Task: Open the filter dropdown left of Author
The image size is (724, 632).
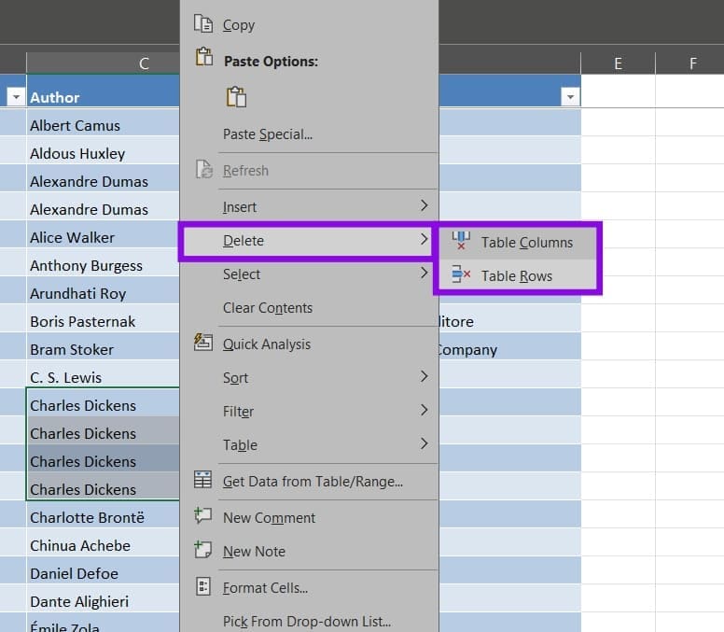Action: tap(16, 97)
